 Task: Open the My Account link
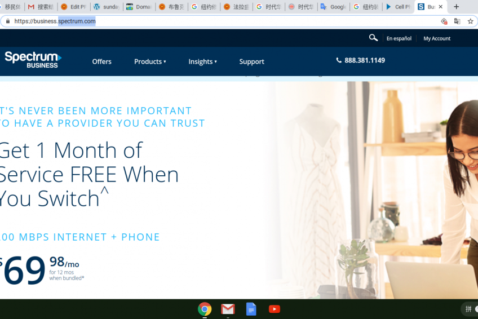[x=436, y=38]
